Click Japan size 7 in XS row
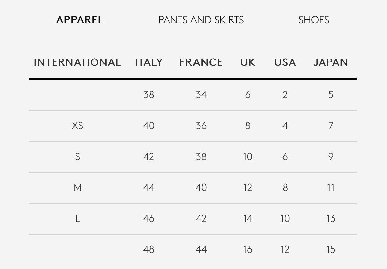This screenshot has height=269, width=387. point(330,126)
